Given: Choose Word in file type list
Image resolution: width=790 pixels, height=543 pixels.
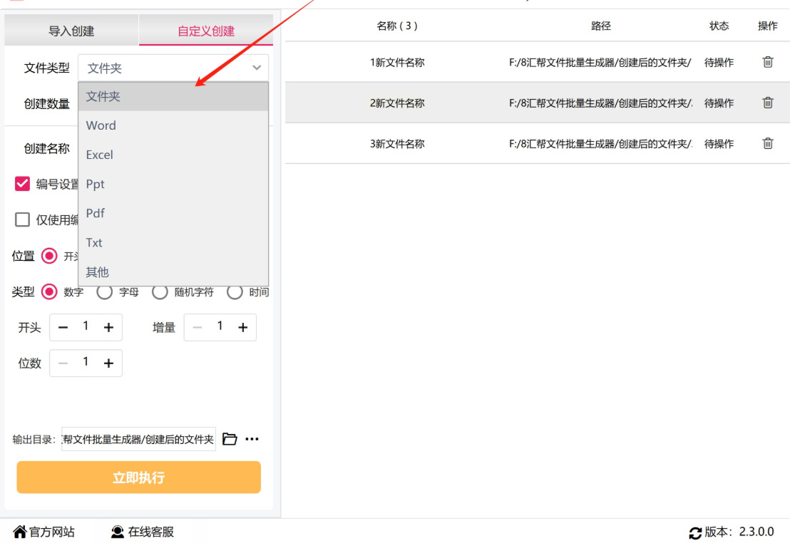Looking at the screenshot, I should click(173, 125).
